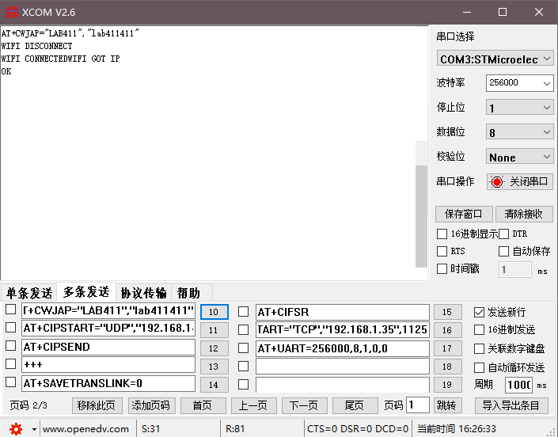
Task: Click the 页码 number input field
Action: pyautogui.click(x=417, y=405)
